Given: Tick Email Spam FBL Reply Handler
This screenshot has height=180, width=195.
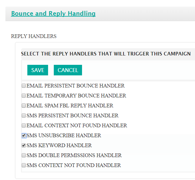Looking at the screenshot, I should [24, 106].
